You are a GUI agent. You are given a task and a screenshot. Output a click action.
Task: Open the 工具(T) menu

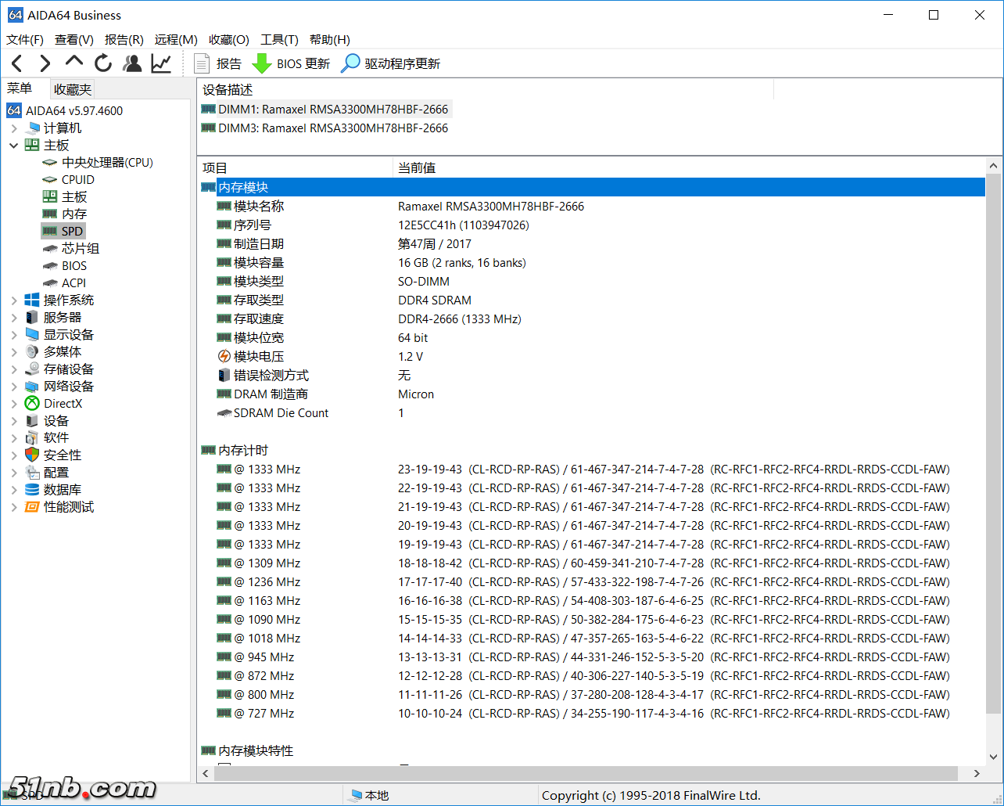[x=279, y=39]
